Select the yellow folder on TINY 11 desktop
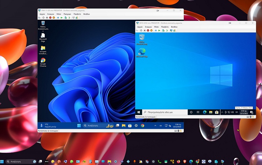 click(x=43, y=50)
